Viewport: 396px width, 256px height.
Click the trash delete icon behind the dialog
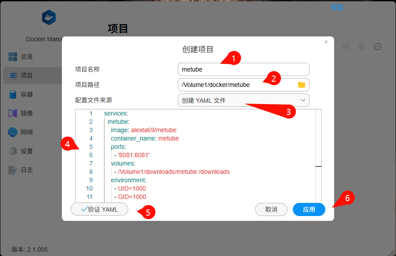coord(362,47)
